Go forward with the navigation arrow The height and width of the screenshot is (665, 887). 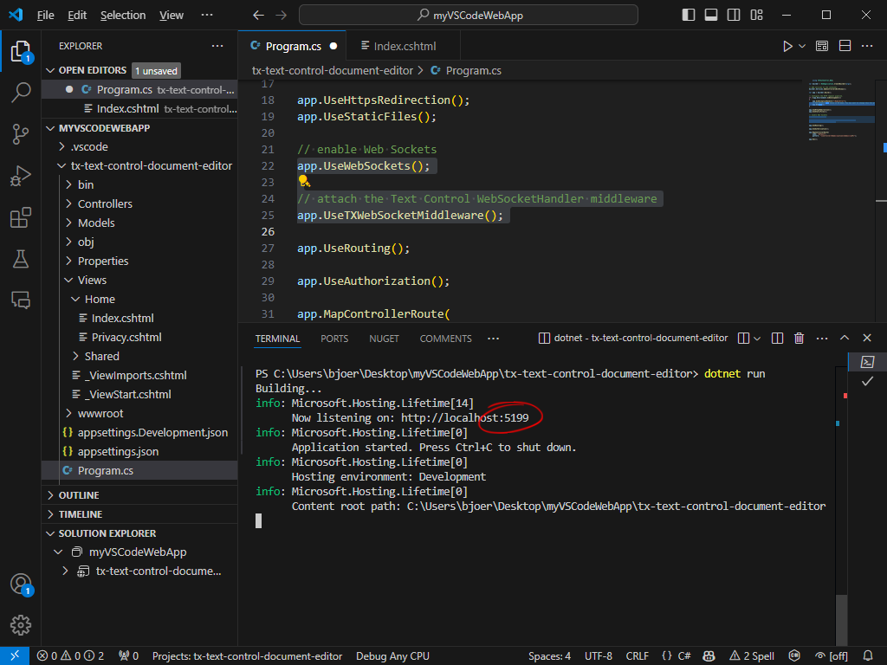coord(282,16)
